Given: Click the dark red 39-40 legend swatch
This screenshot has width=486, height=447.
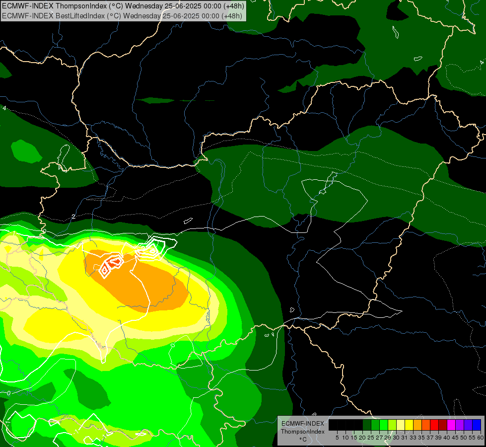Looking at the screenshot, I should pyautogui.click(x=443, y=425).
